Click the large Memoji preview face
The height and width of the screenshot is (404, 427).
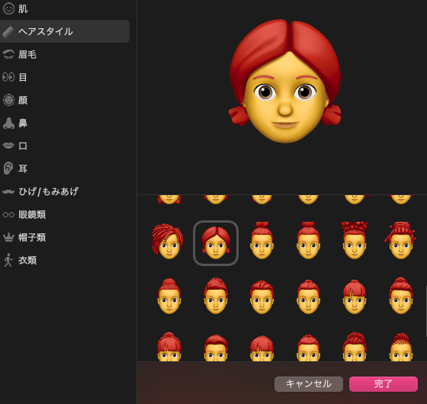pos(285,81)
